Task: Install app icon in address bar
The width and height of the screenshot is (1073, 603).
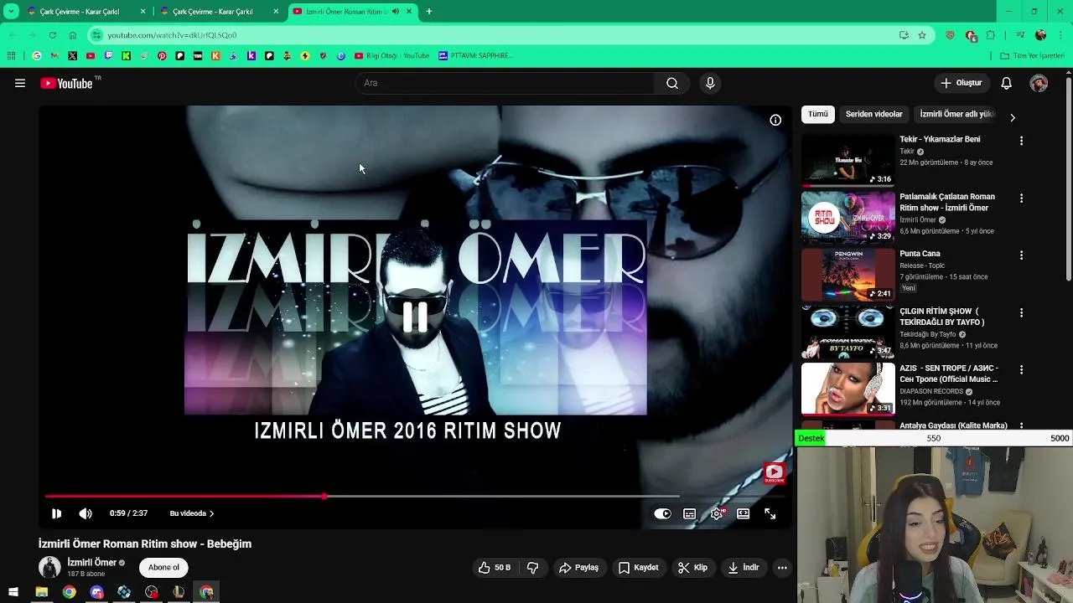Action: (904, 35)
